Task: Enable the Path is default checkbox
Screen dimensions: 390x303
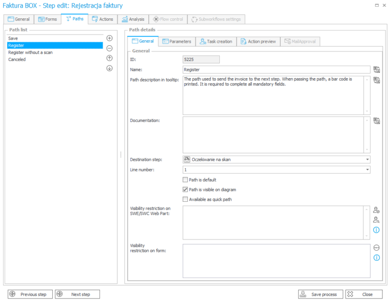Action: (185, 179)
